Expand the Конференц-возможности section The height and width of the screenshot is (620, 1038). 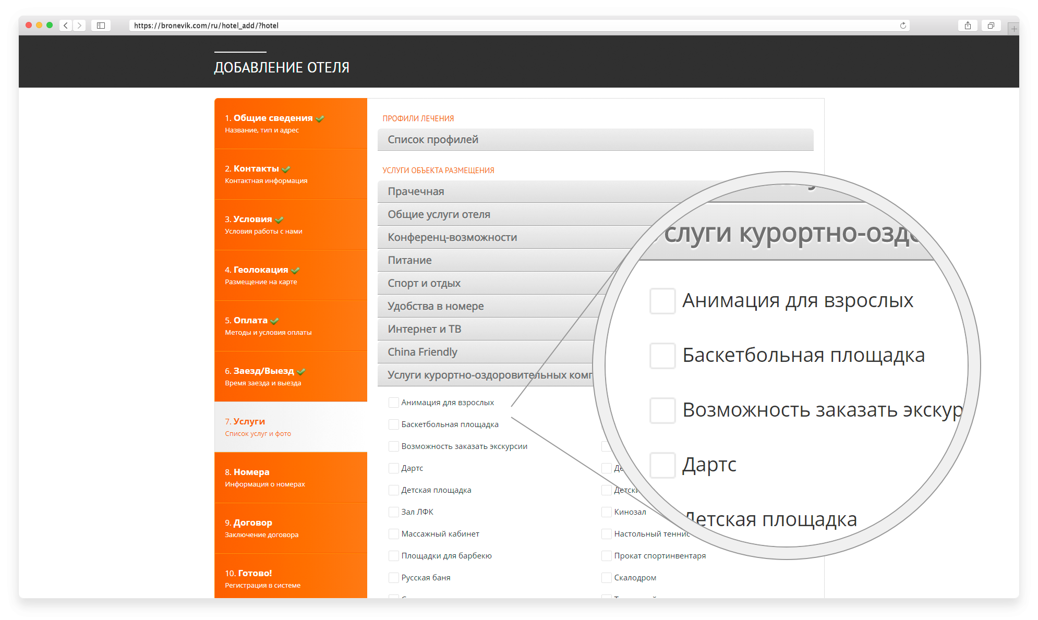click(512, 237)
